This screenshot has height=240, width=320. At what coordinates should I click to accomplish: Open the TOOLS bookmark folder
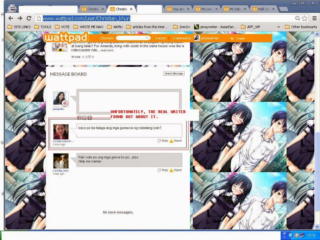43,27
